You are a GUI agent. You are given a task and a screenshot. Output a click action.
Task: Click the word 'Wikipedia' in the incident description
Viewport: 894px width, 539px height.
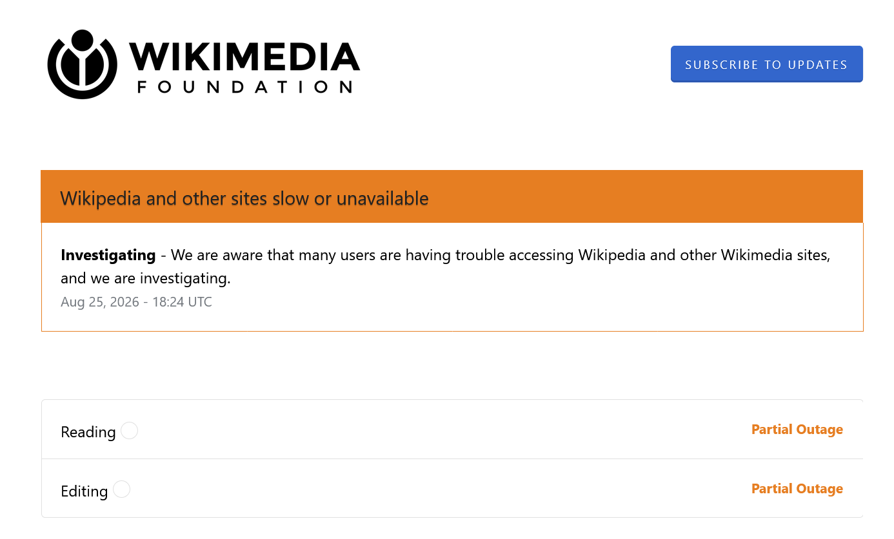coord(612,255)
